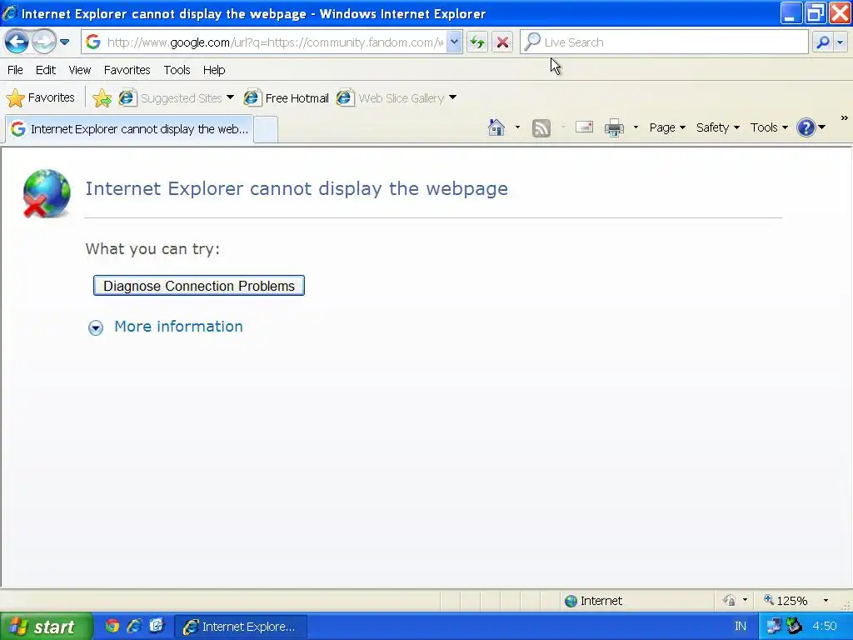853x640 pixels.
Task: Open the File menu
Action: (x=15, y=70)
